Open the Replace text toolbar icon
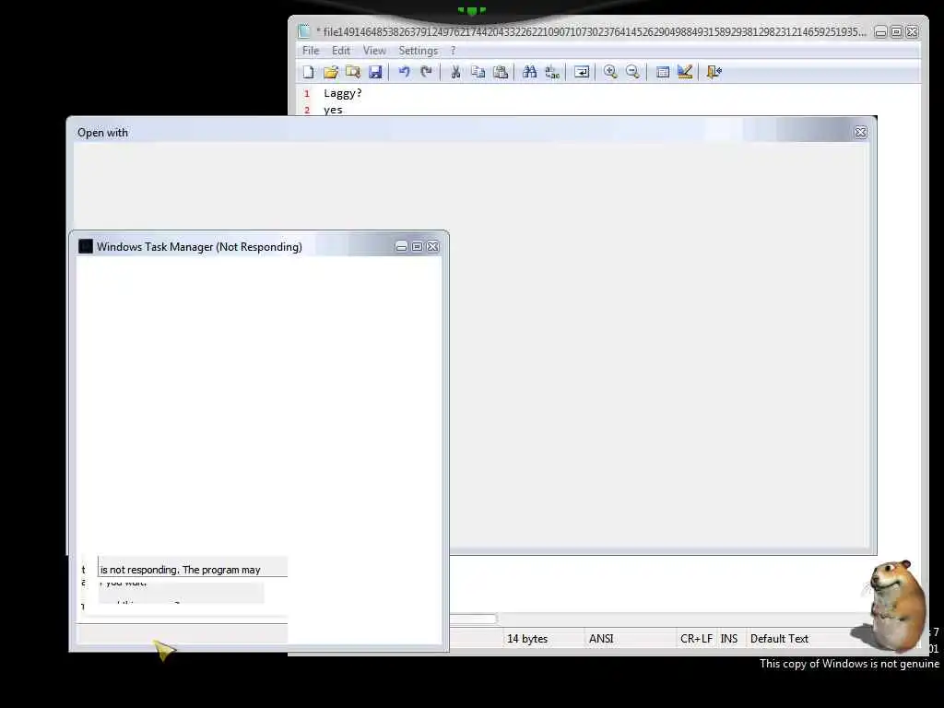The height and width of the screenshot is (708, 944). click(x=552, y=72)
